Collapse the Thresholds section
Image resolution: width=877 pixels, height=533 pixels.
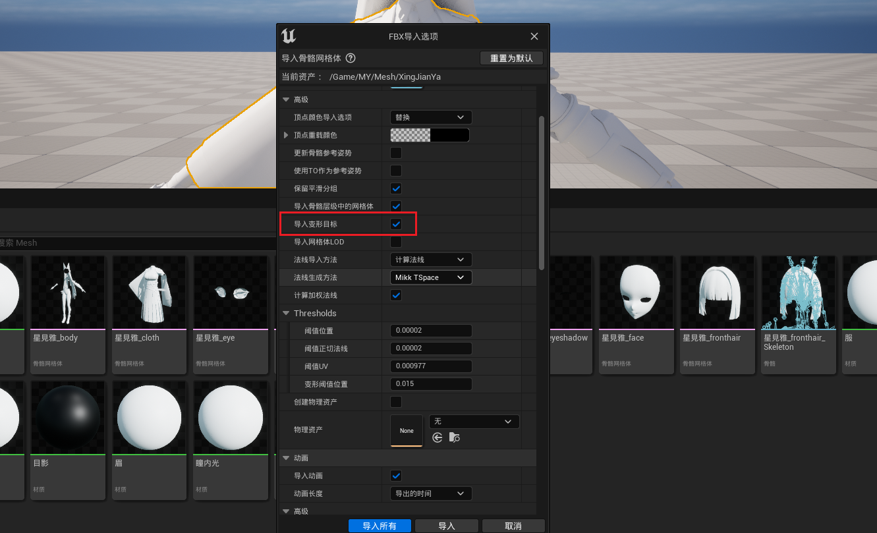click(x=286, y=314)
